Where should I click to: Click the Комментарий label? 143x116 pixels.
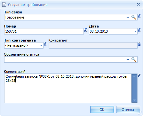[15, 72]
